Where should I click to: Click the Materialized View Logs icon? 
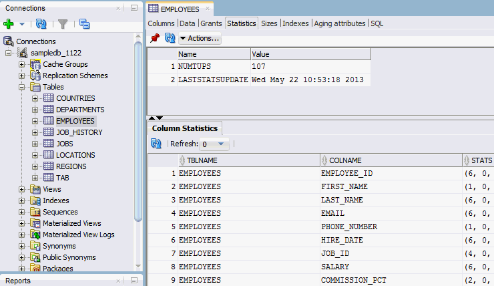coord(35,235)
